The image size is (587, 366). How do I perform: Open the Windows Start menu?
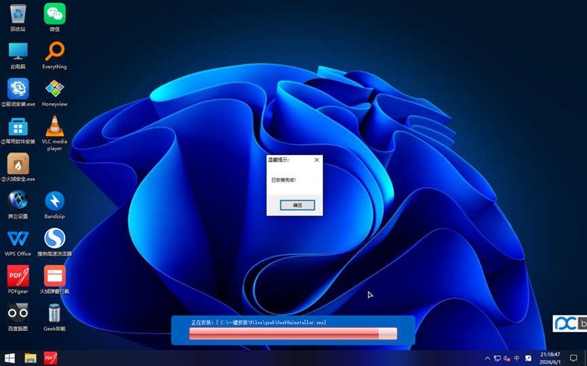(10, 358)
